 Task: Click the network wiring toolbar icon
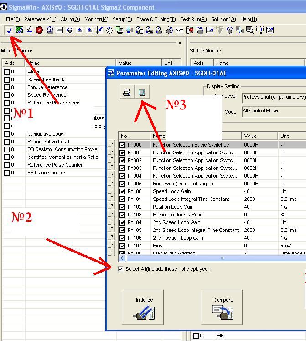pos(259,30)
